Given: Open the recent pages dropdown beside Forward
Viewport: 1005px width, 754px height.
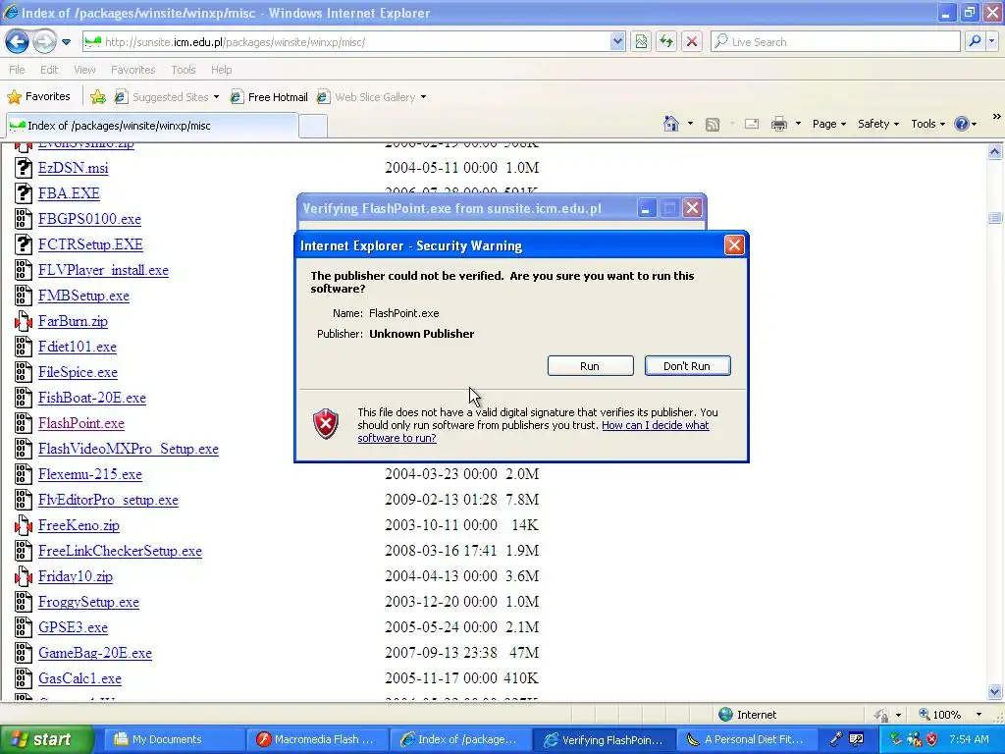Looking at the screenshot, I should click(66, 42).
